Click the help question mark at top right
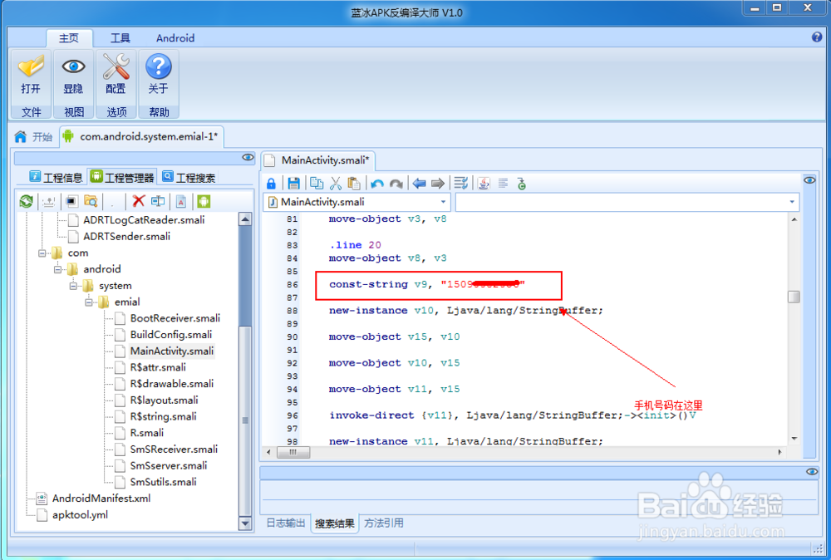Image resolution: width=831 pixels, height=560 pixels. (817, 37)
